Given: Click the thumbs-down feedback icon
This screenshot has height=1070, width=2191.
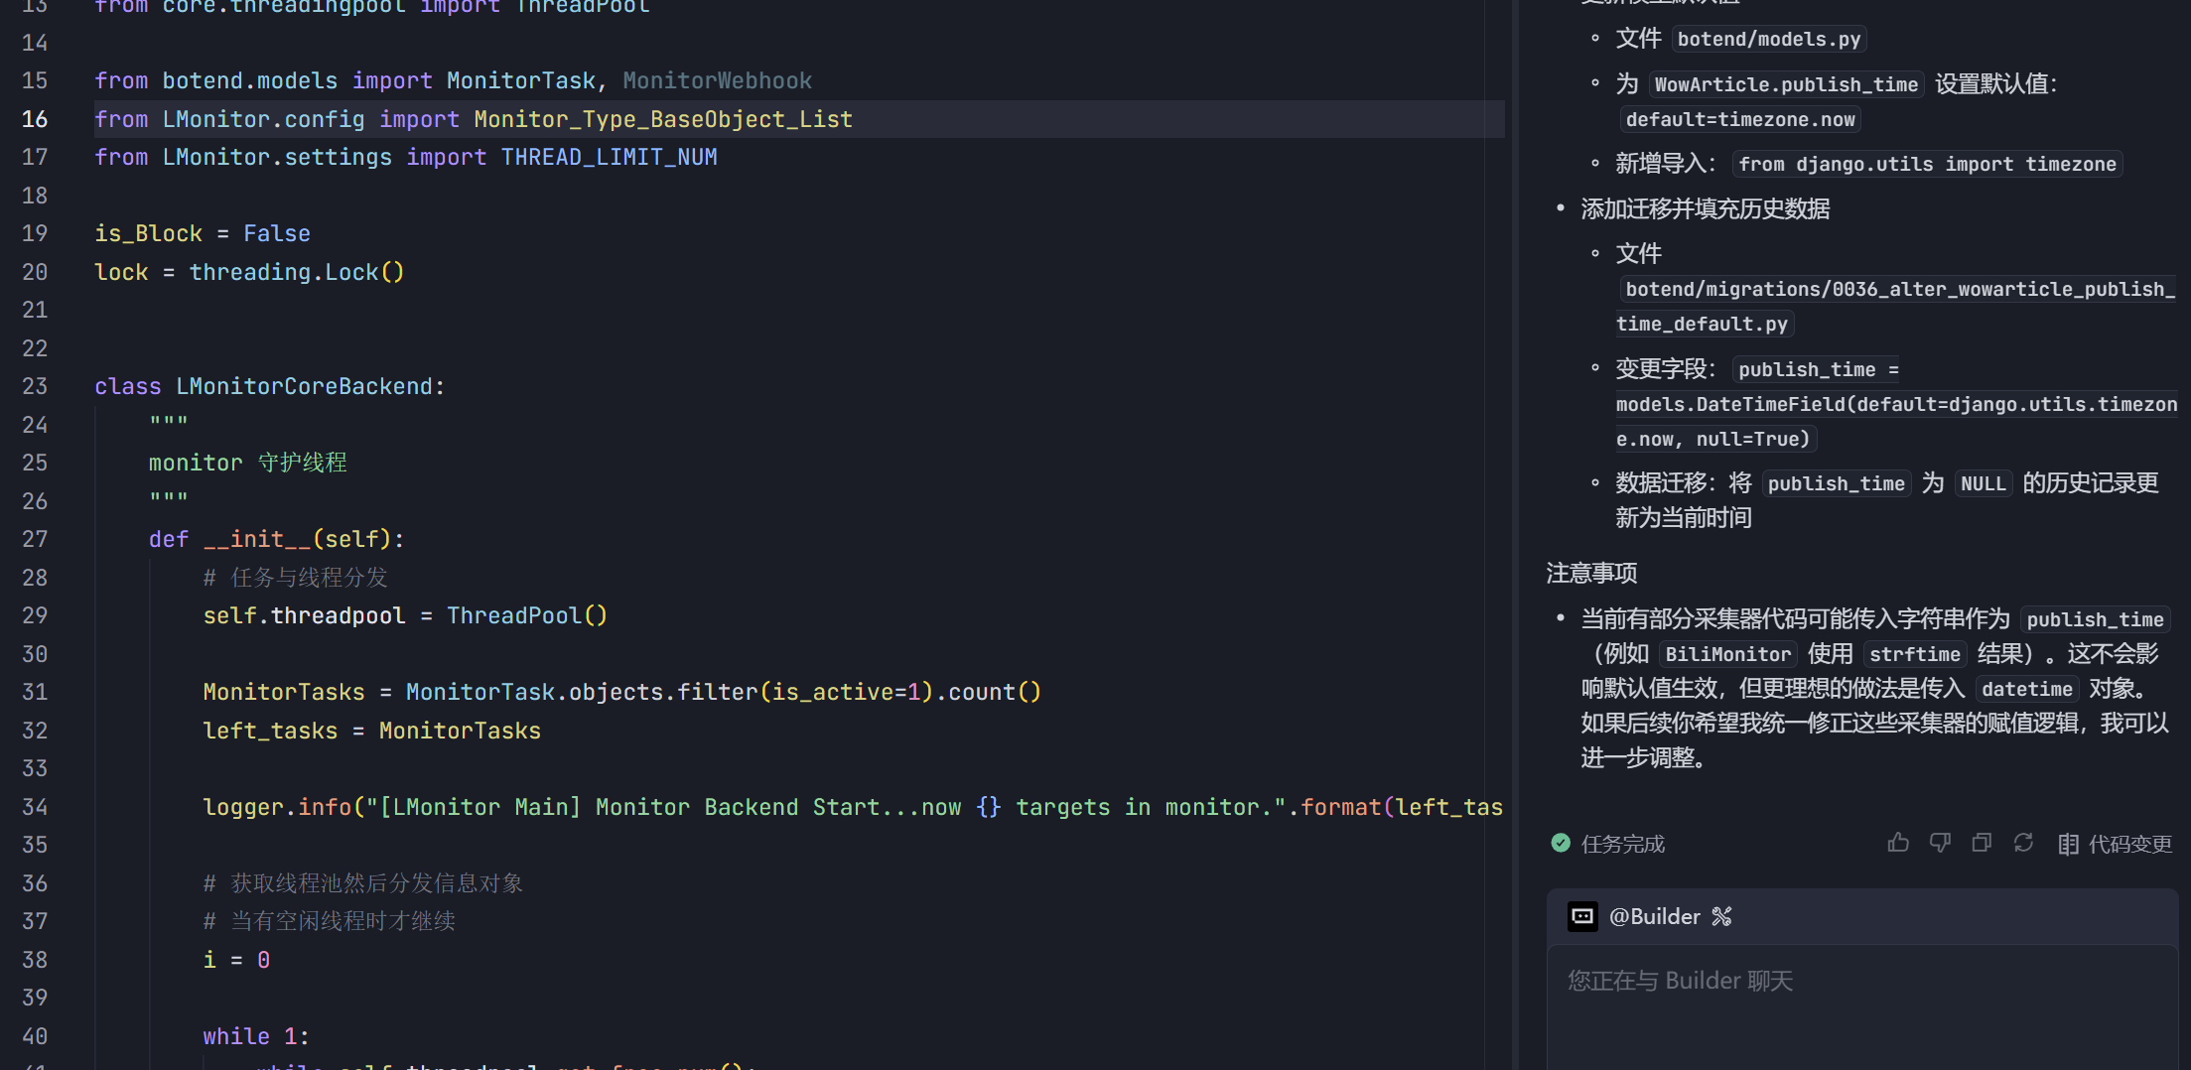Looking at the screenshot, I should (x=1940, y=843).
